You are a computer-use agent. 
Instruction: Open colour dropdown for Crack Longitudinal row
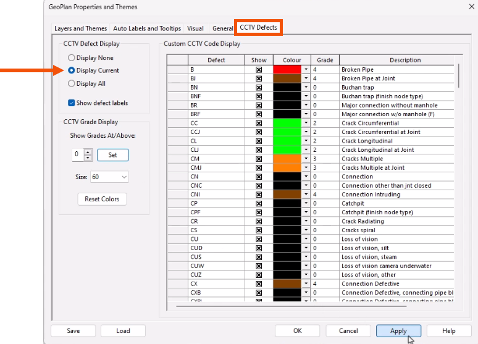tap(306, 141)
